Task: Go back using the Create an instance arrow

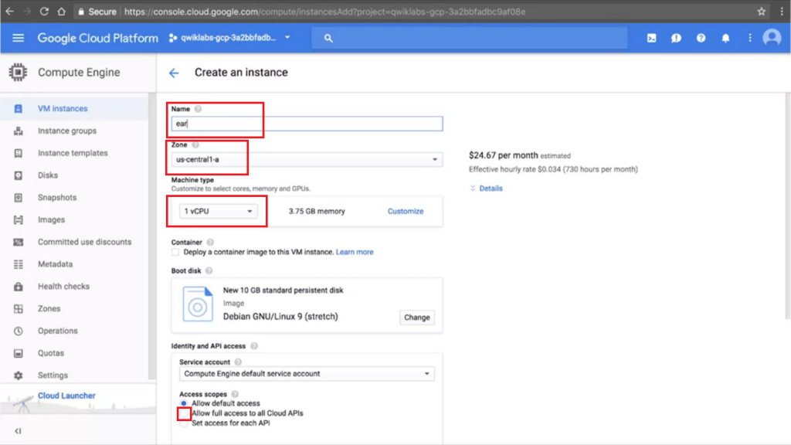Action: tap(174, 73)
